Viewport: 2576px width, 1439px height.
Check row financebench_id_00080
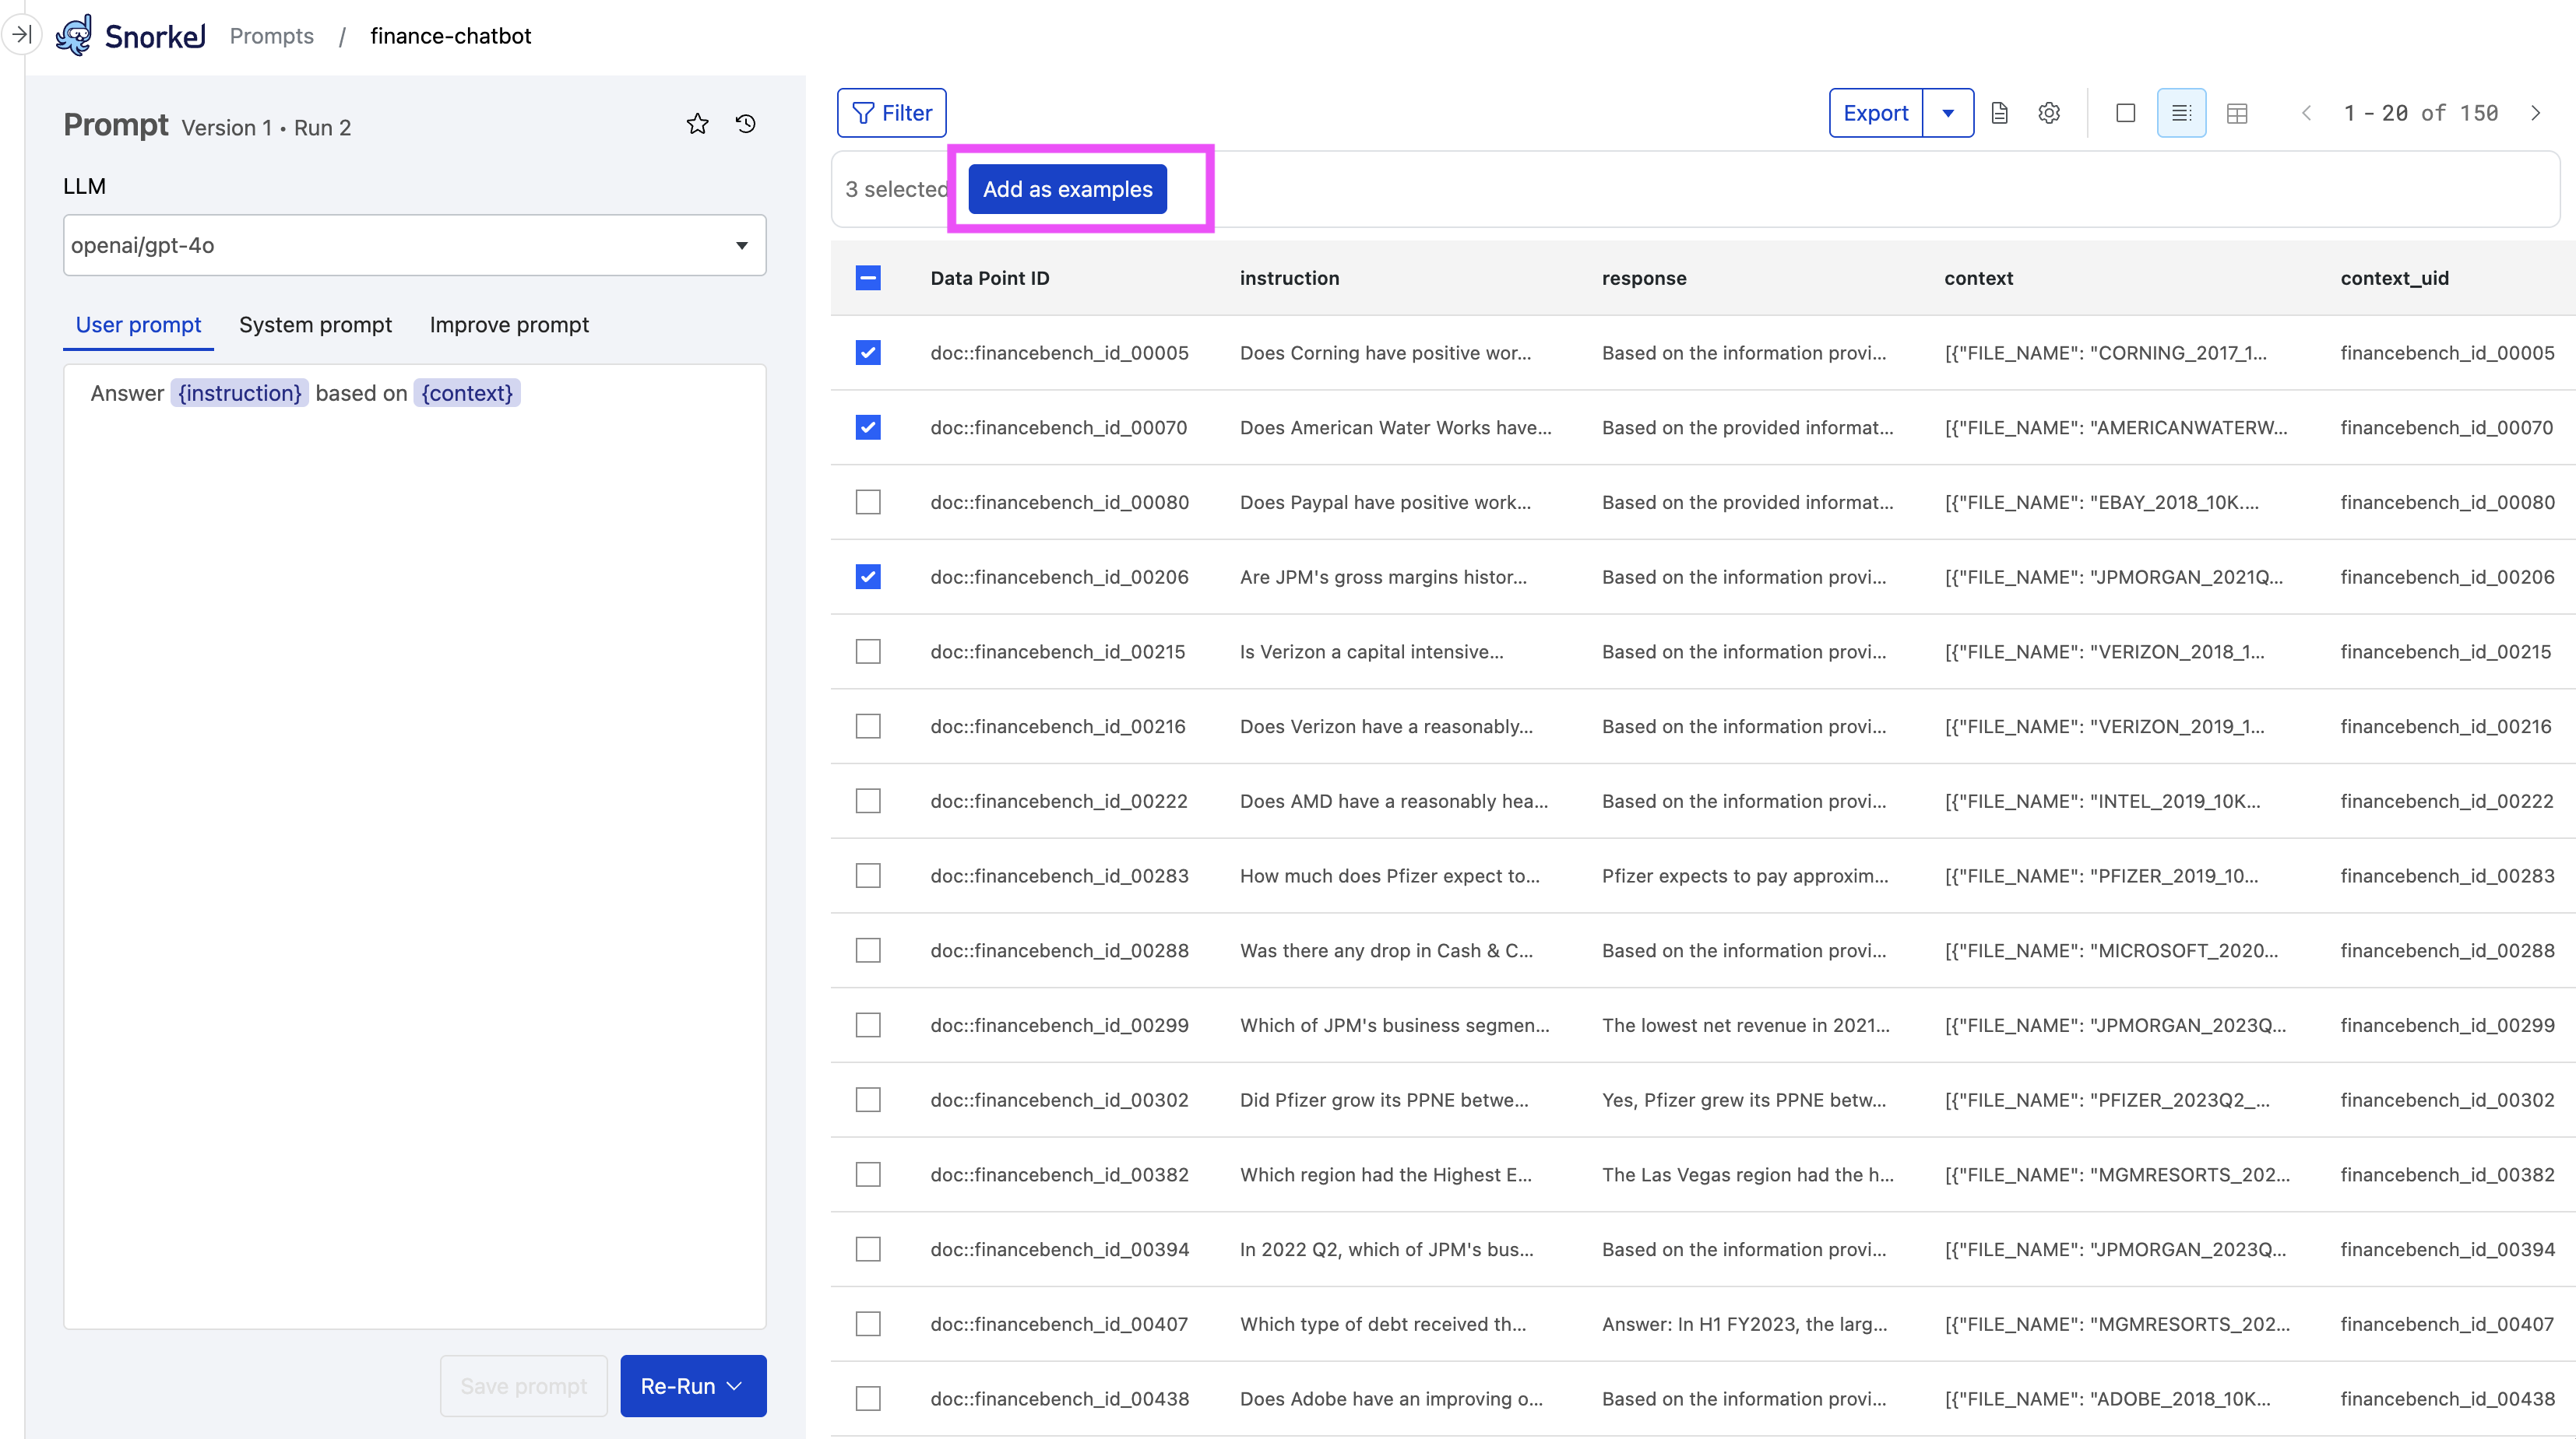tap(867, 502)
